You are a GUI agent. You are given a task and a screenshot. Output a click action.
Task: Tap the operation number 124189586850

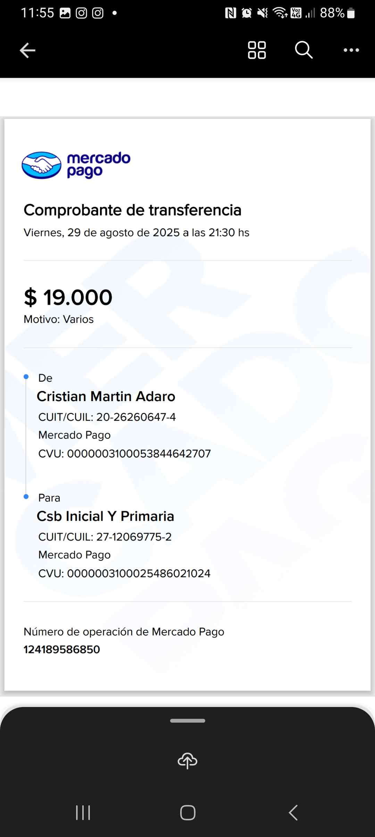tap(62, 649)
